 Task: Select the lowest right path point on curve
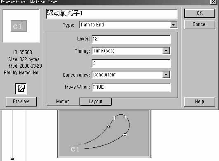125,135
